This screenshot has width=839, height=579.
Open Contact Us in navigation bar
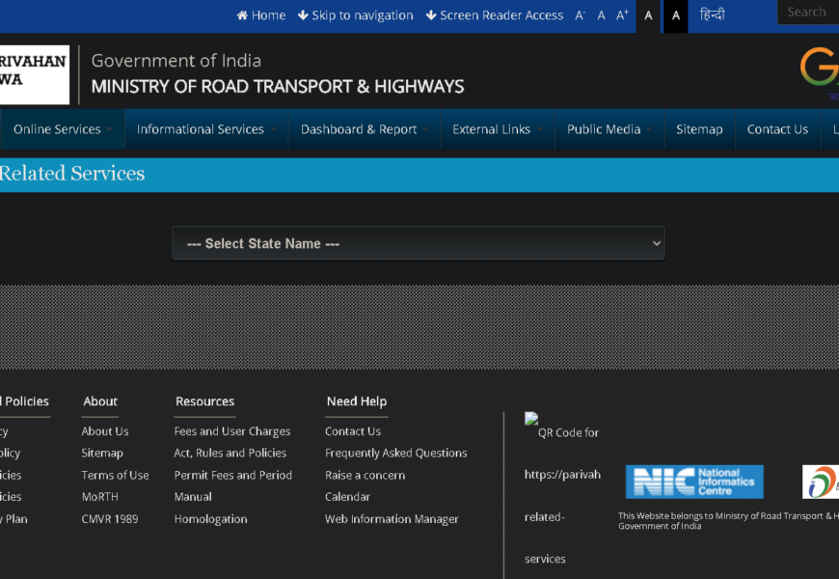click(x=777, y=129)
